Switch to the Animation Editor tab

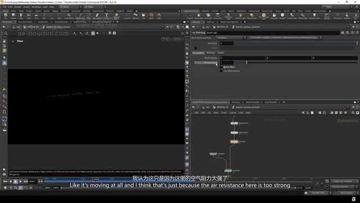click(x=25, y=22)
